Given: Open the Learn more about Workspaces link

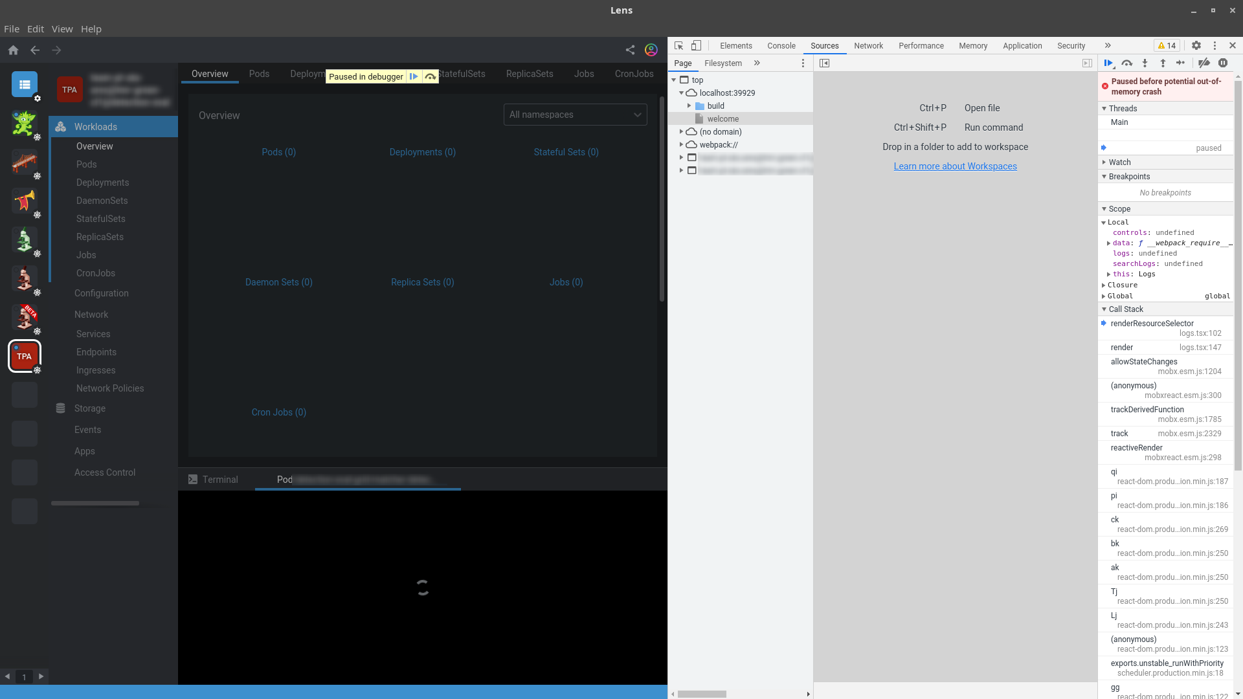Looking at the screenshot, I should pyautogui.click(x=955, y=166).
